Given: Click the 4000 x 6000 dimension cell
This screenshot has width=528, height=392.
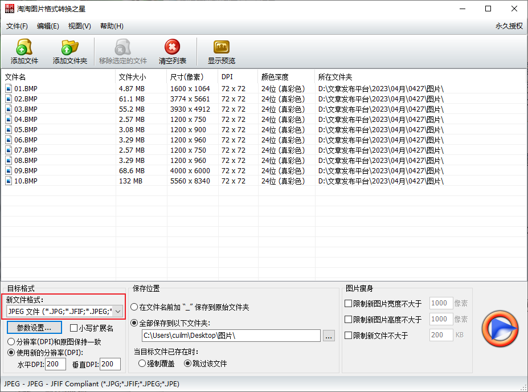Looking at the screenshot, I should pyautogui.click(x=190, y=171).
